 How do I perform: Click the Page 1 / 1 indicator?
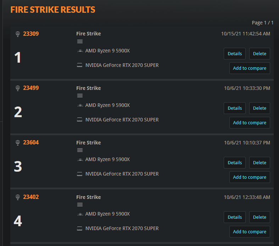tap(263, 23)
